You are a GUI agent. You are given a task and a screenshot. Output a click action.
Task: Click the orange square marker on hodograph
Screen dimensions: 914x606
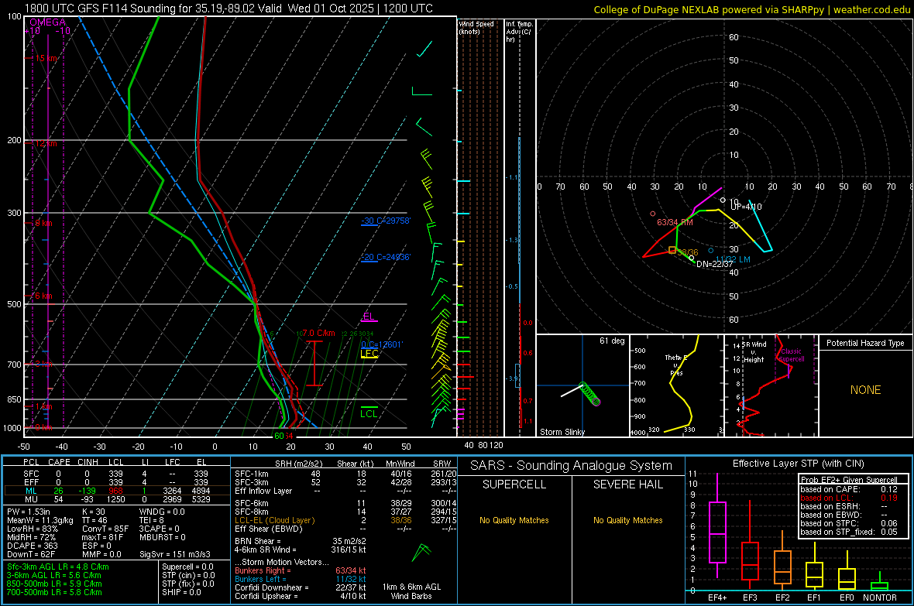(x=672, y=250)
